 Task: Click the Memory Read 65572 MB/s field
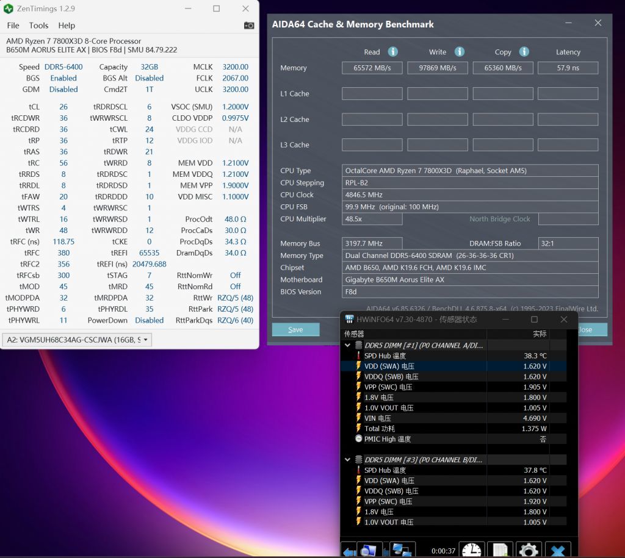(372, 68)
